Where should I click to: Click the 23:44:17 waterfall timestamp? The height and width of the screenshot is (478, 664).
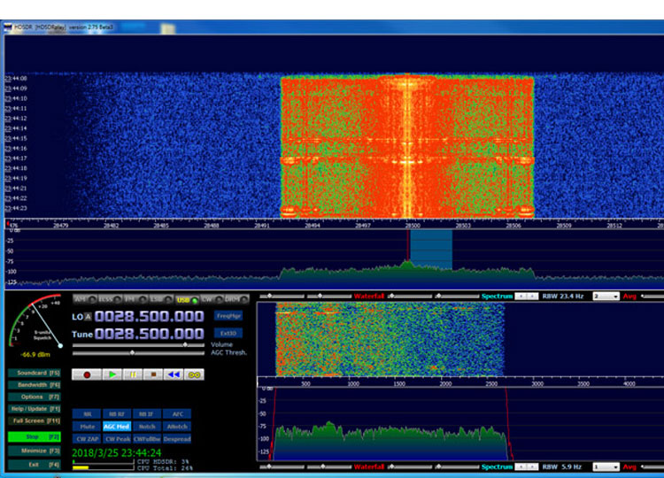click(x=16, y=158)
